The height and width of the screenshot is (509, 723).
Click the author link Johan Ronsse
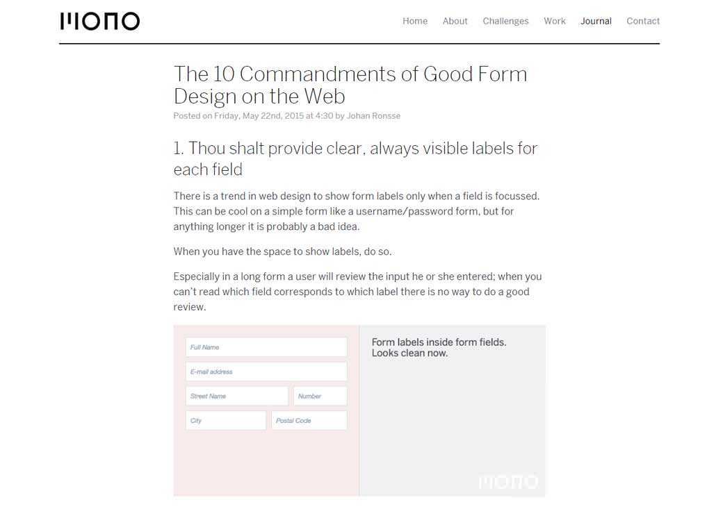373,115
